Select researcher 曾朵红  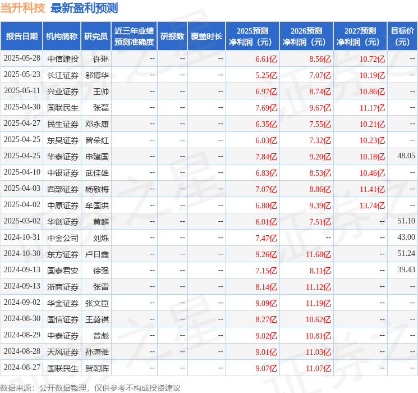click(x=97, y=140)
